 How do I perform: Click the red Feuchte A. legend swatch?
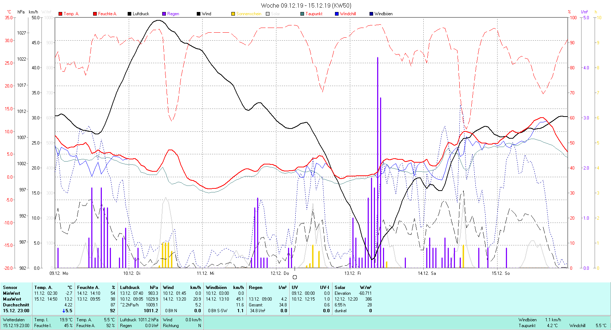tap(95, 14)
